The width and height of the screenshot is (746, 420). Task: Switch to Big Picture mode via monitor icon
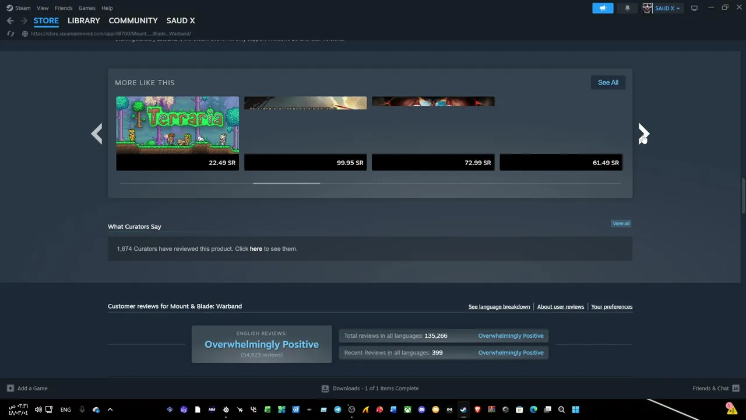(694, 8)
